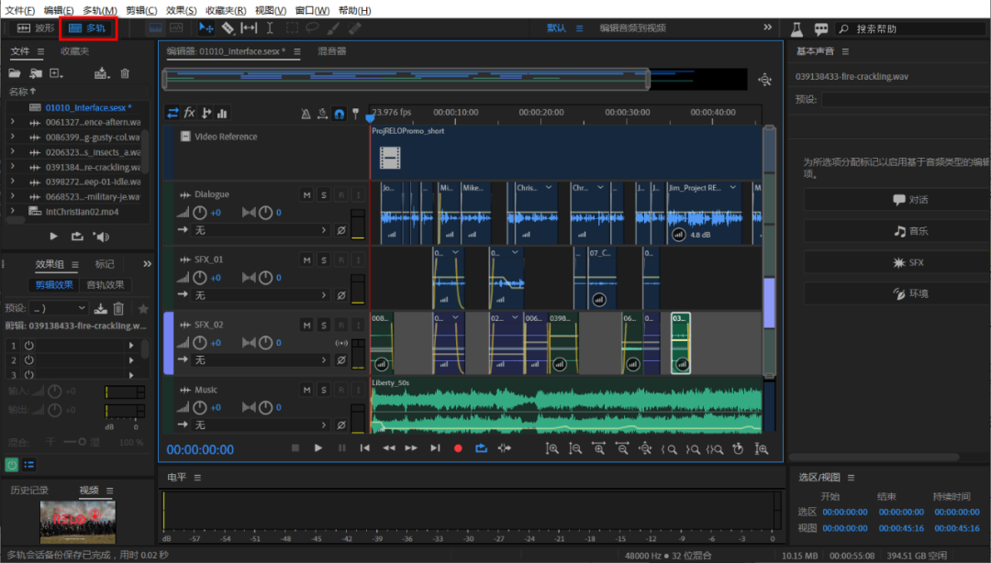Show the track EQ view
The image size is (991, 563).
222,113
